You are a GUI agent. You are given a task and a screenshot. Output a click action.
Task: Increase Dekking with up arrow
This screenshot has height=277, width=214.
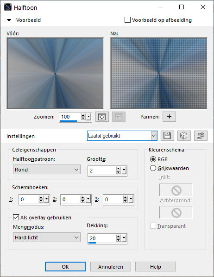coord(119,237)
